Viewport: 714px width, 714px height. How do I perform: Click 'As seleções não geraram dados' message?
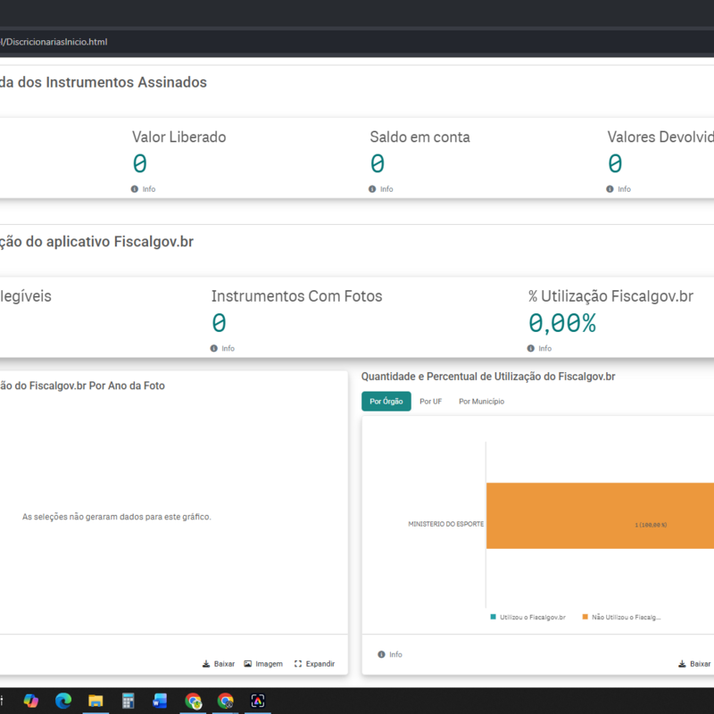pos(117,517)
